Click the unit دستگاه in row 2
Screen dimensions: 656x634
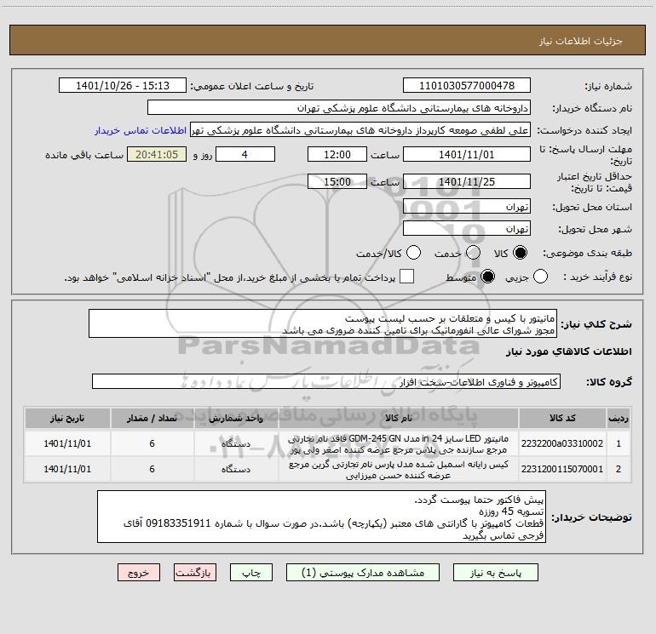pos(236,470)
